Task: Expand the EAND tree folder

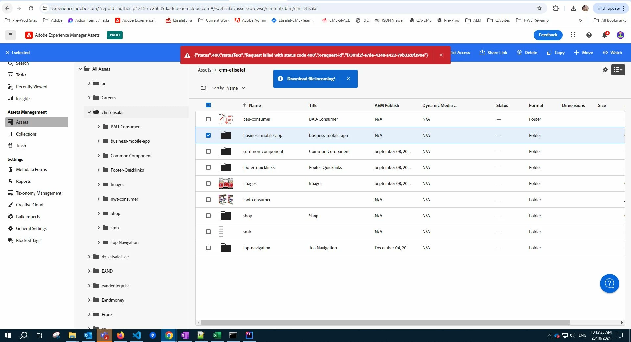Action: point(89,271)
